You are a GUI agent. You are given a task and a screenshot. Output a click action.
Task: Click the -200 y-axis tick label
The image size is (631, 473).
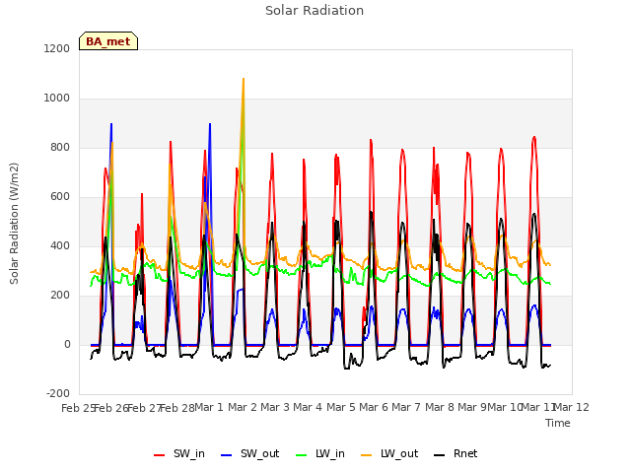tap(58, 394)
